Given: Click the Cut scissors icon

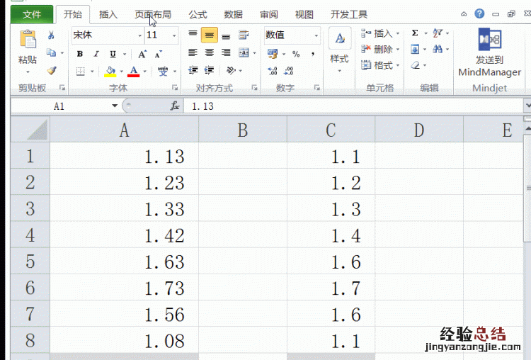Looking at the screenshot, I should (51, 35).
